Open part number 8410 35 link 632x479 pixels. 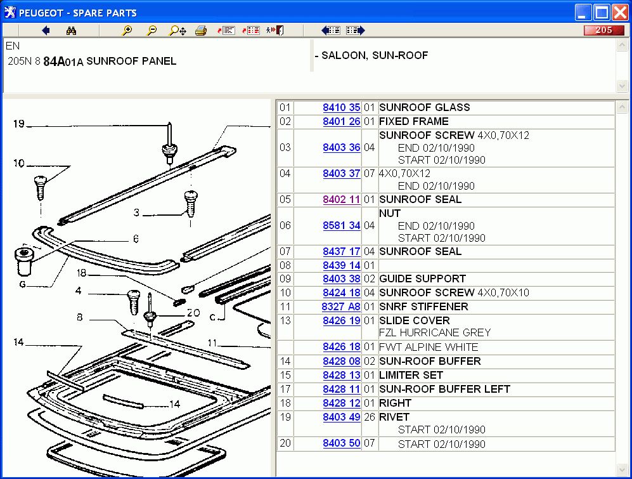pyautogui.click(x=342, y=107)
